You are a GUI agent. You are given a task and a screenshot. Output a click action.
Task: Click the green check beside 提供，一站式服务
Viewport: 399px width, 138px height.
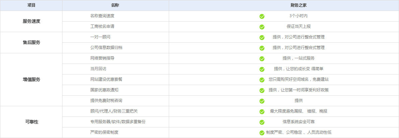(262, 59)
